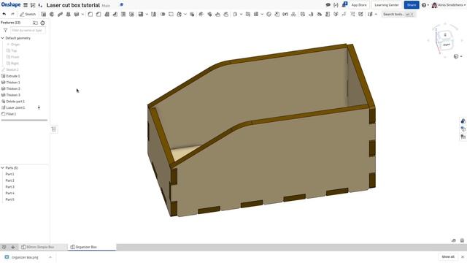Click the Filter by name or type field

(x=28, y=30)
